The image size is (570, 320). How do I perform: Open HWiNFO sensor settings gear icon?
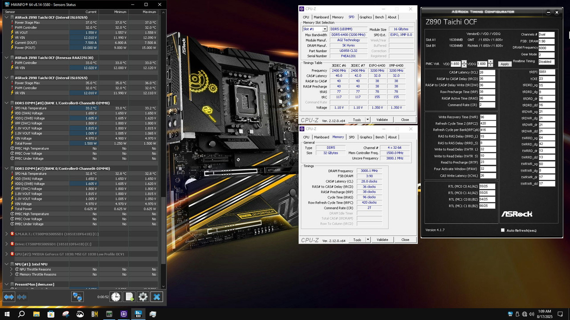click(x=143, y=297)
